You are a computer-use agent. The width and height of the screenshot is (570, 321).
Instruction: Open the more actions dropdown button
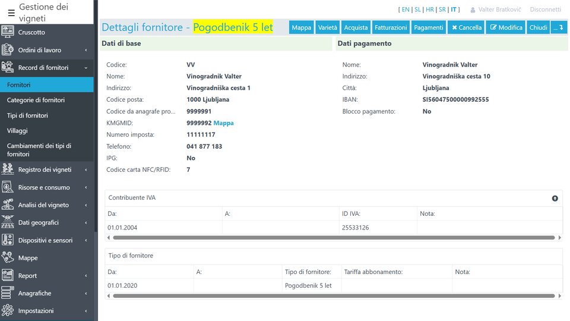pyautogui.click(x=559, y=27)
